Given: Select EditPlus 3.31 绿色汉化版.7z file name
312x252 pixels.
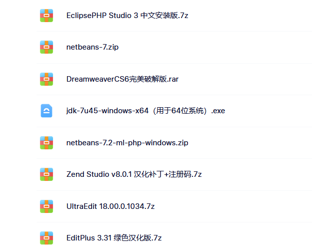Looking at the screenshot, I should tap(114, 238).
